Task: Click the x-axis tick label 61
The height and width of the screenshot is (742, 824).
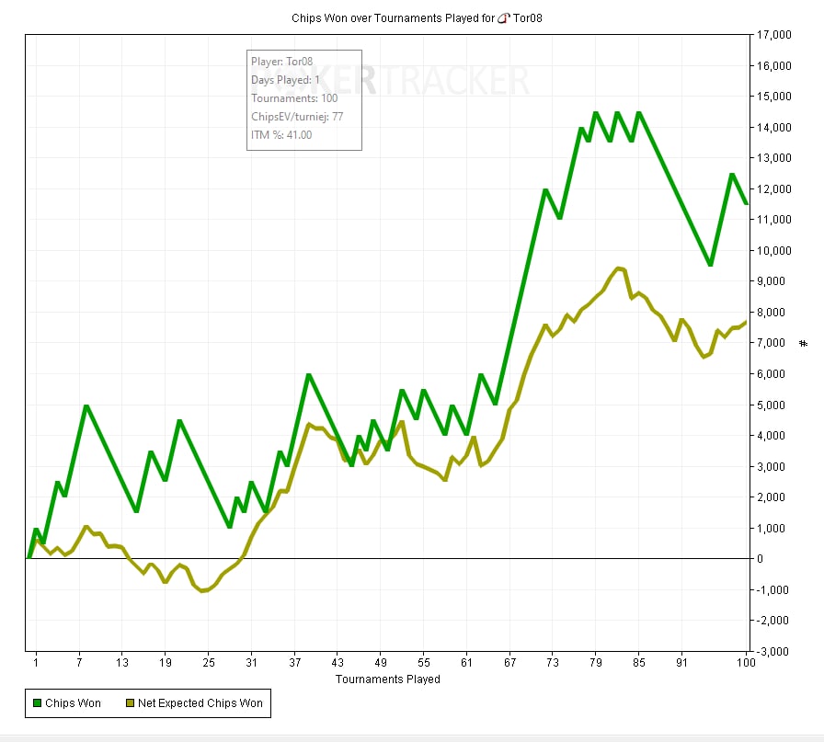Action: click(466, 662)
